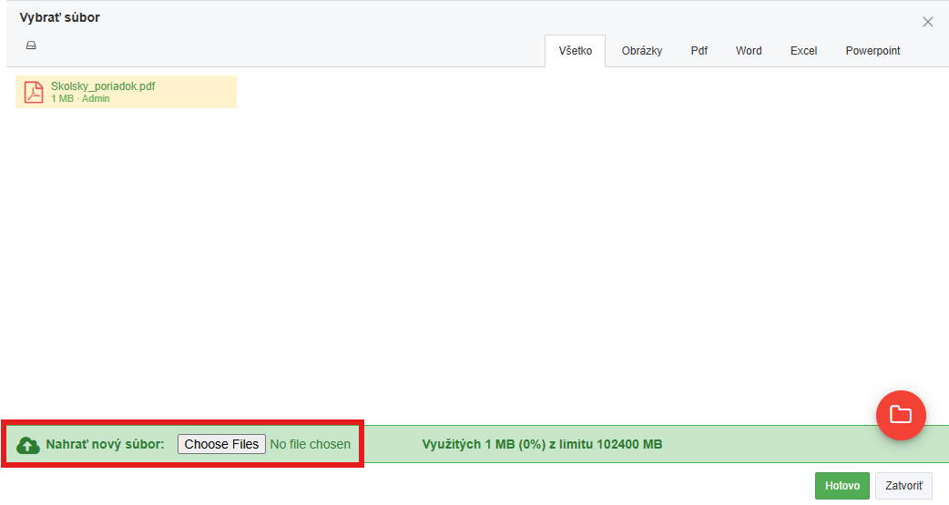Go to the Powerpoint tab
This screenshot has height=505, width=949.
(872, 51)
